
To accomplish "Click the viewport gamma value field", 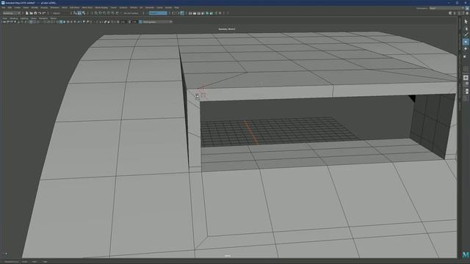I will click(134, 22).
